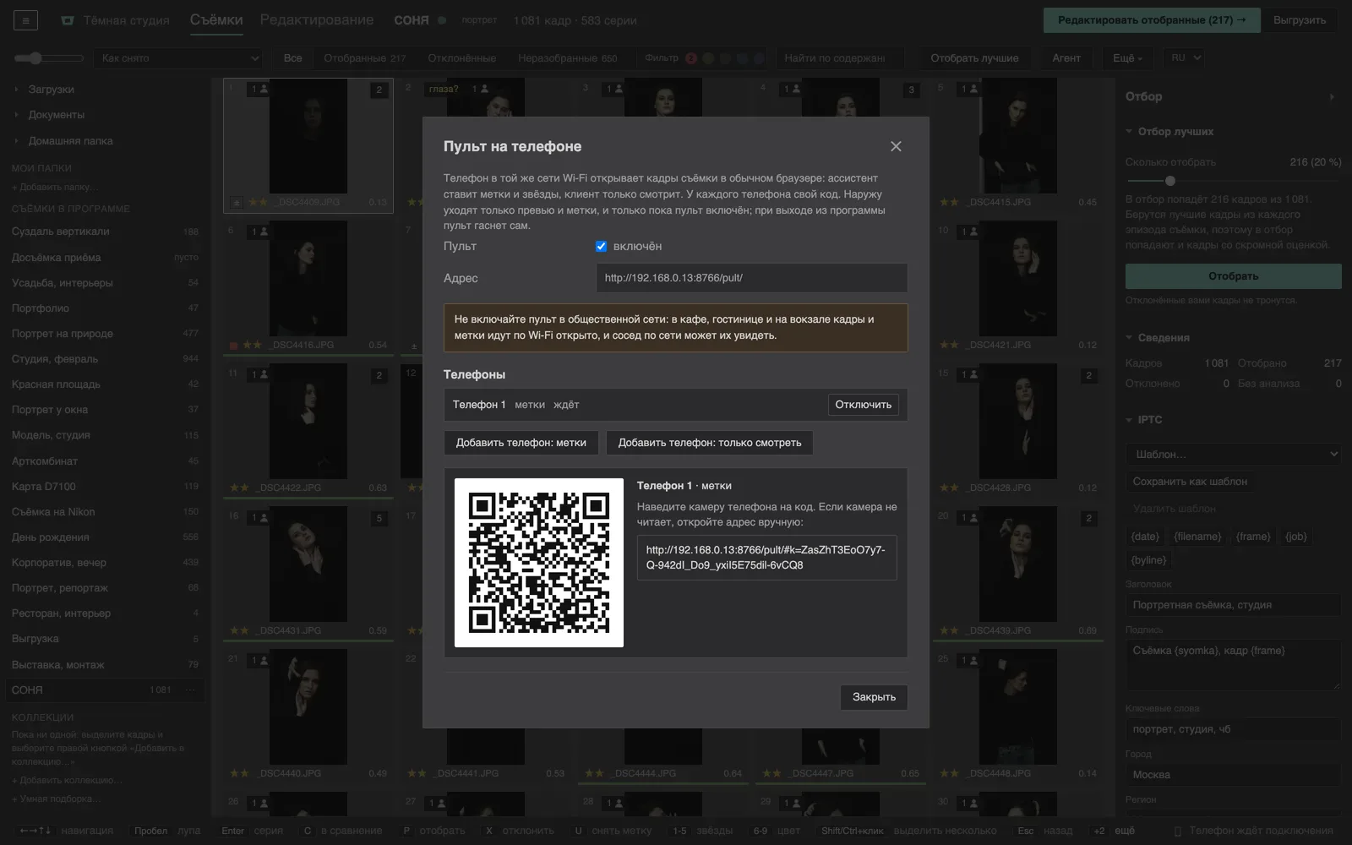Open the hamburger main menu
Screen dimensions: 1352x845
(x=25, y=20)
